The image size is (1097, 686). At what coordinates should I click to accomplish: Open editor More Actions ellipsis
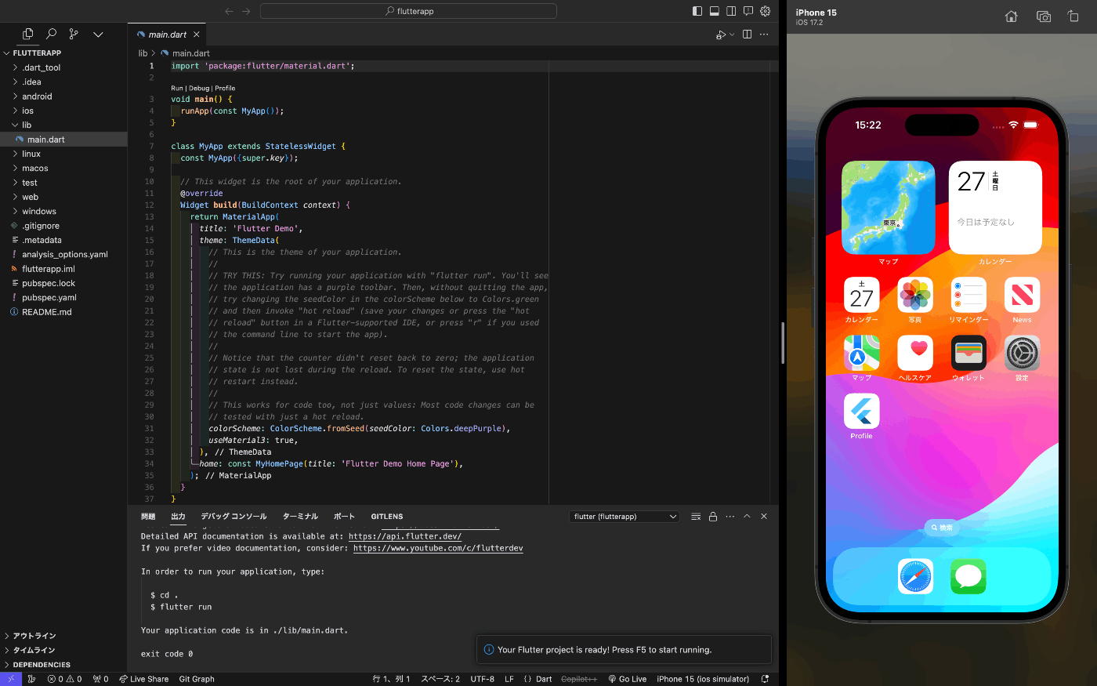click(x=764, y=34)
